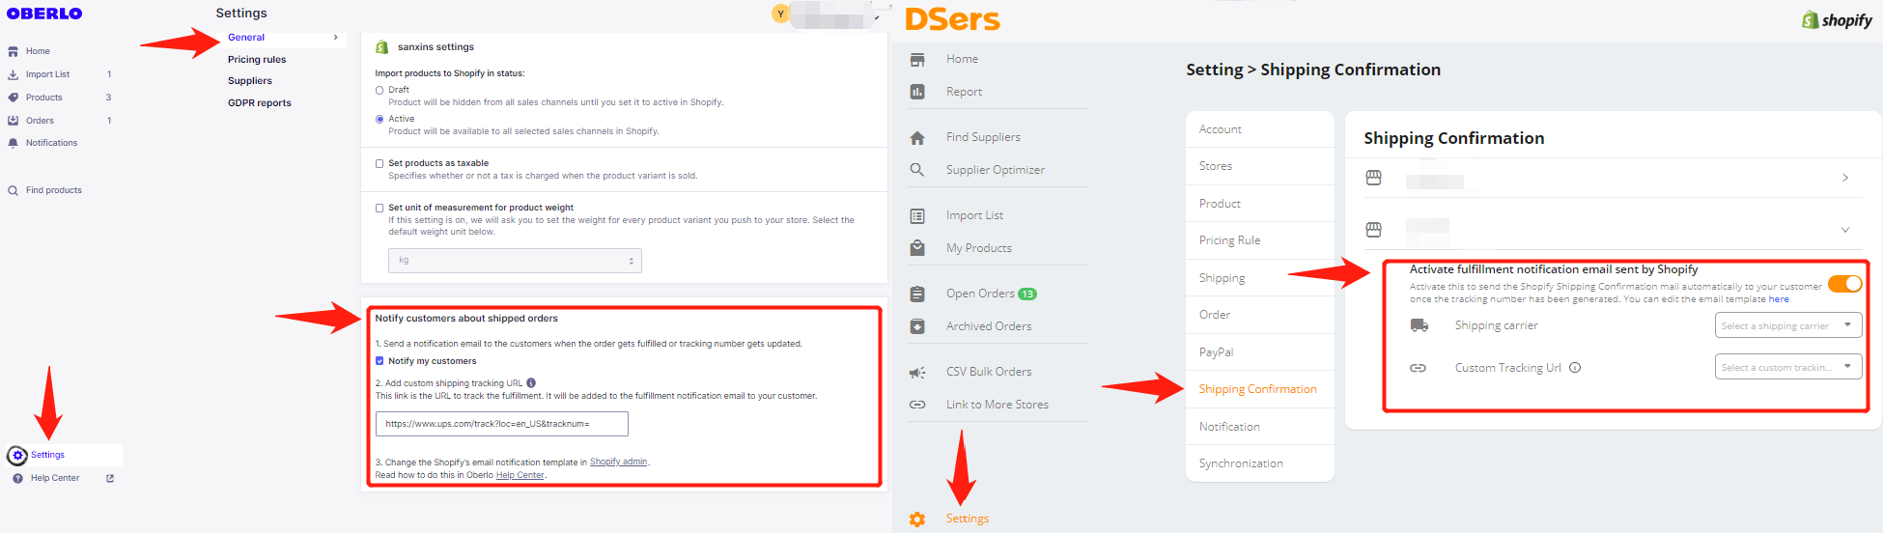Click the Oberlo Notifications bell icon

pos(14,143)
